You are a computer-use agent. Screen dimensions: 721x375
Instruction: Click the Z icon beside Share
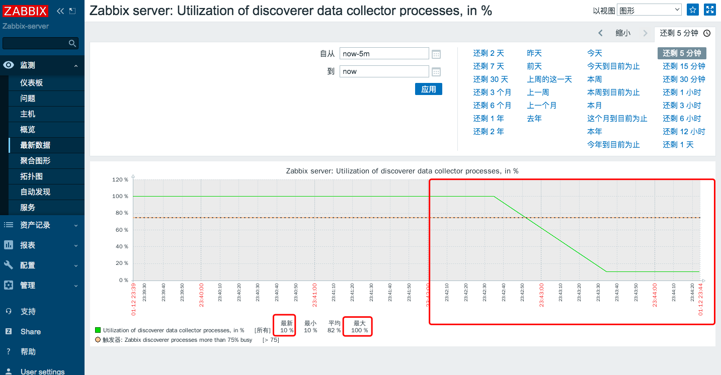pyautogui.click(x=9, y=331)
